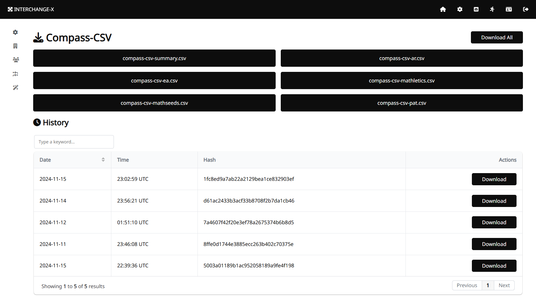Download the 2024-11-14 entry
The image size is (536, 298).
[x=494, y=201]
